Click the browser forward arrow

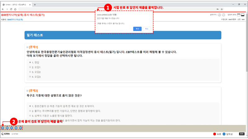point(7,9)
